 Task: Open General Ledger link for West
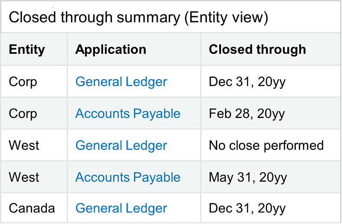(x=121, y=145)
